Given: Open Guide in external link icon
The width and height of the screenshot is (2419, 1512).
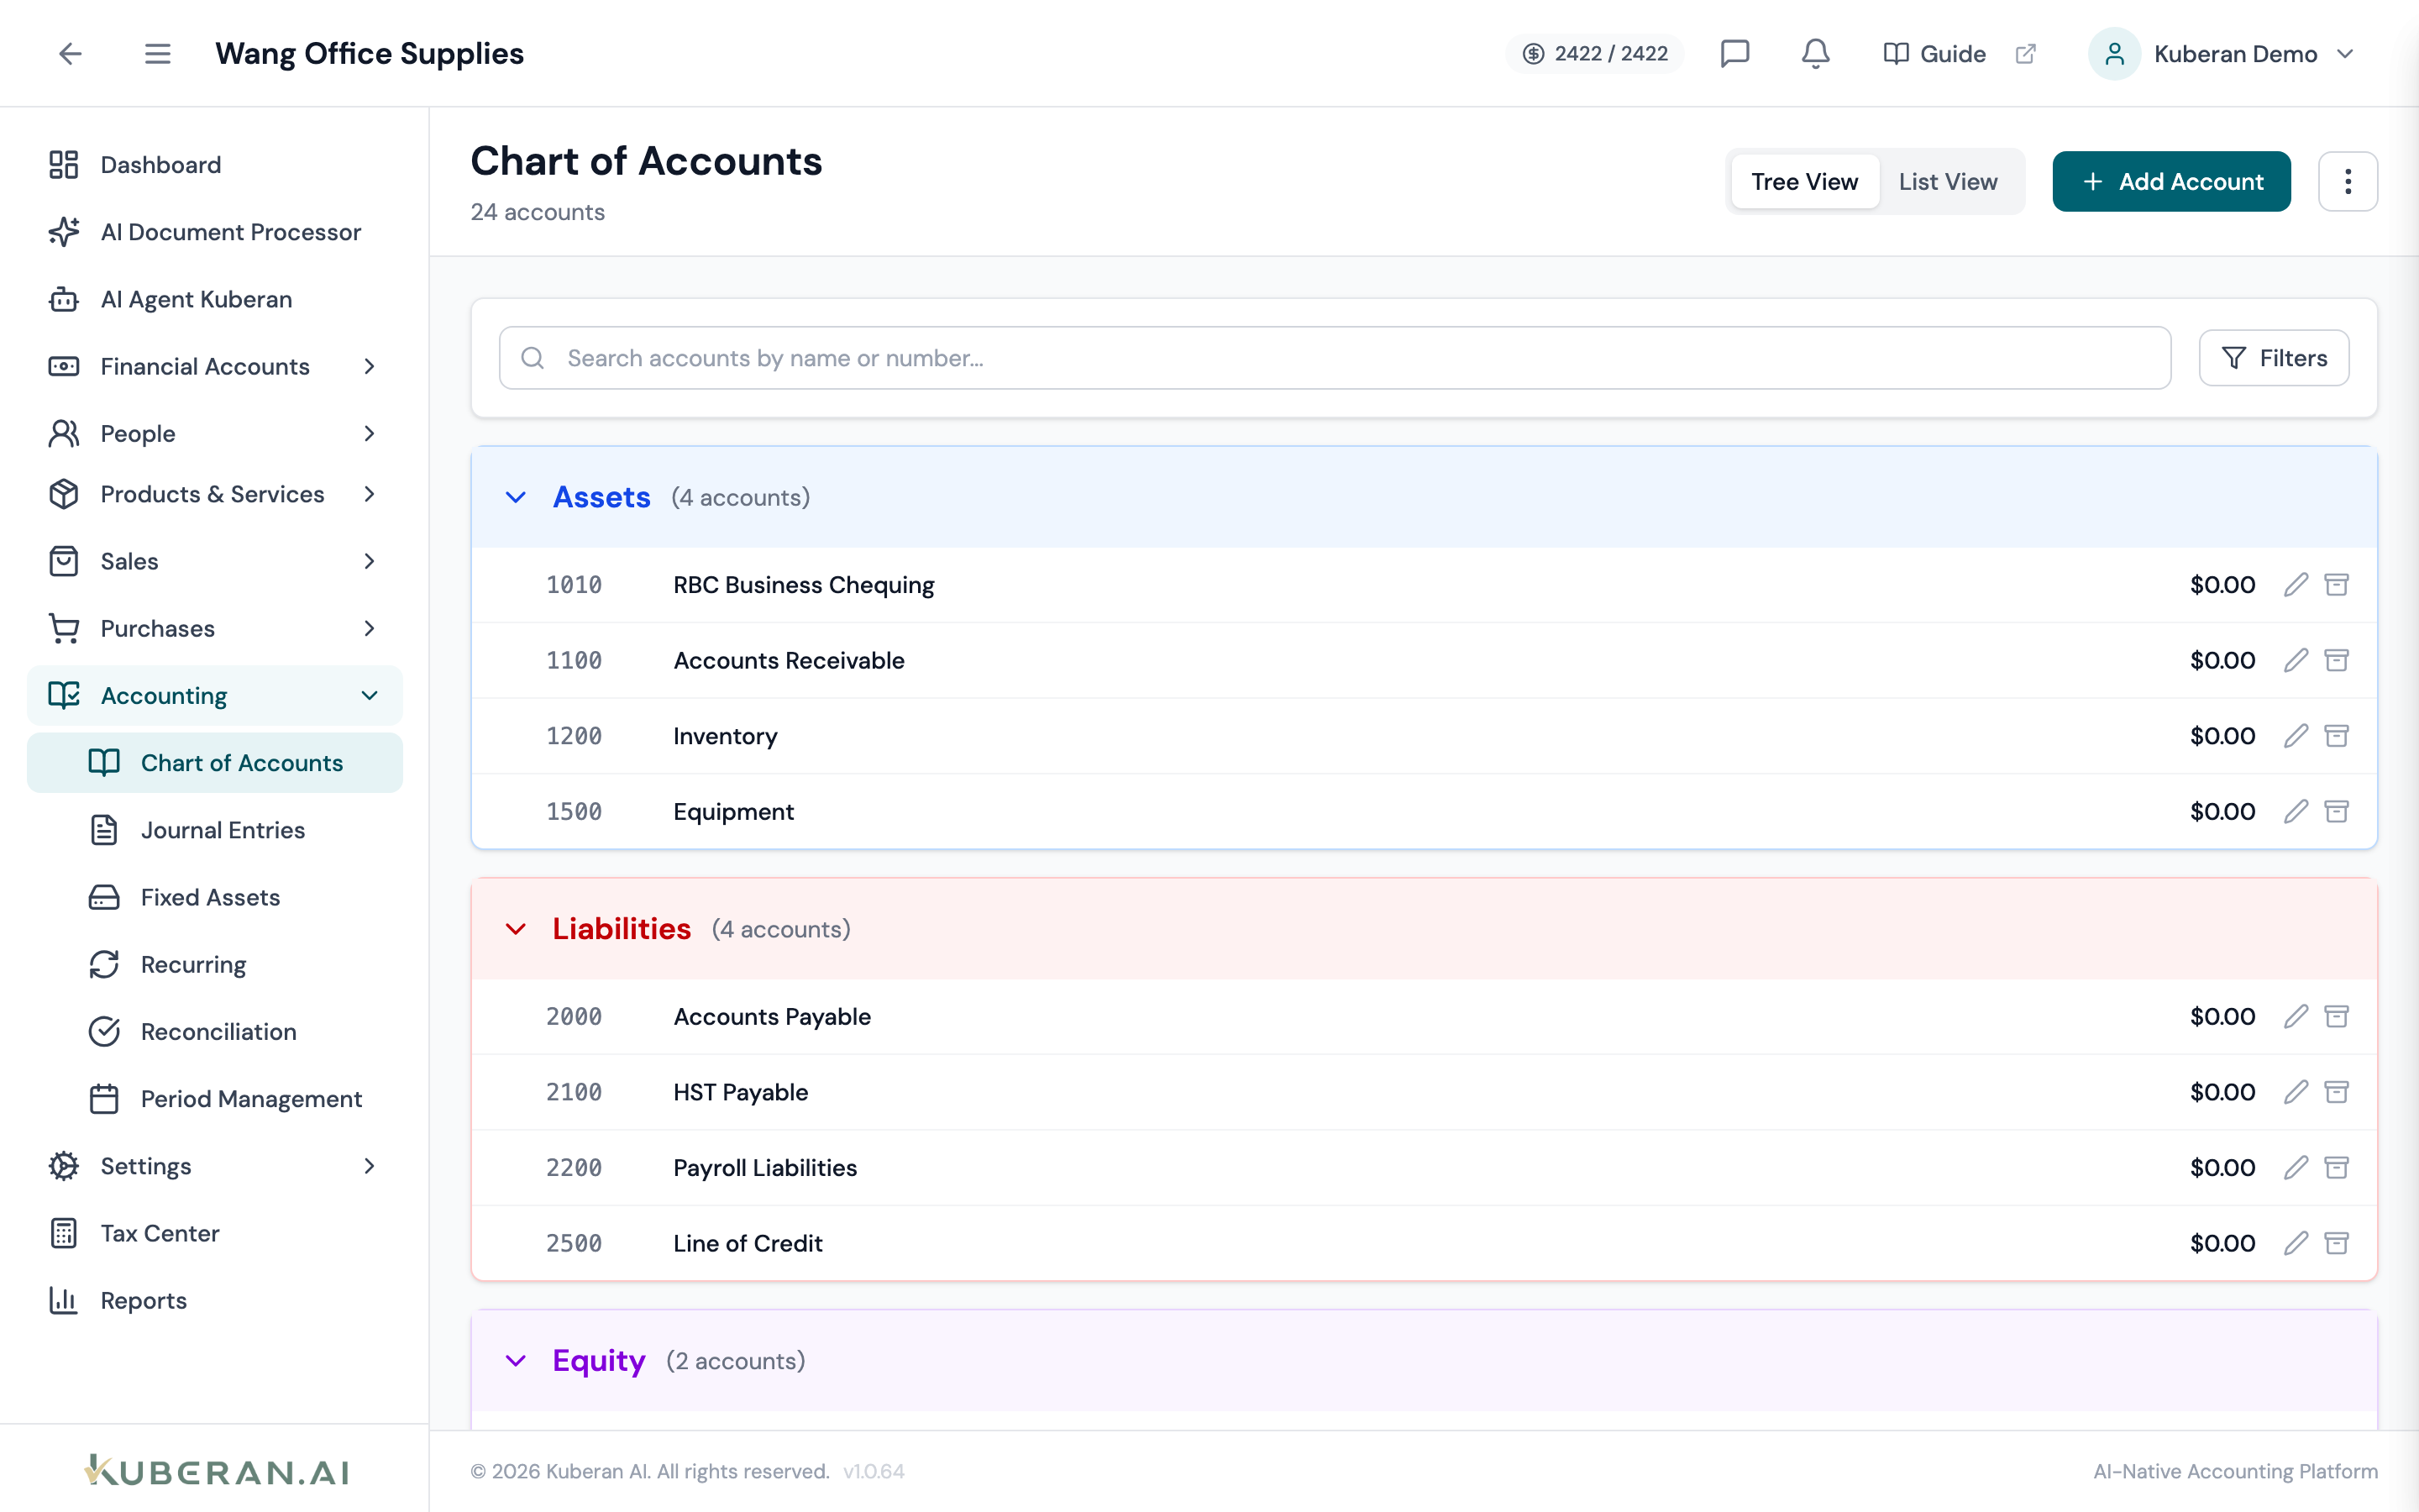Looking at the screenshot, I should (2025, 54).
